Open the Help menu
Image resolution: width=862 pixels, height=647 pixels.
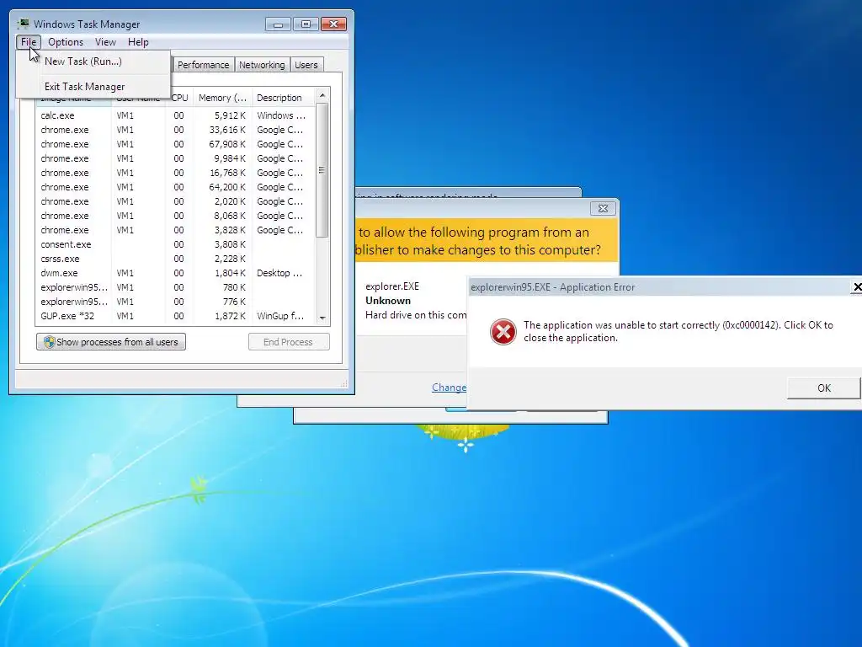point(138,42)
